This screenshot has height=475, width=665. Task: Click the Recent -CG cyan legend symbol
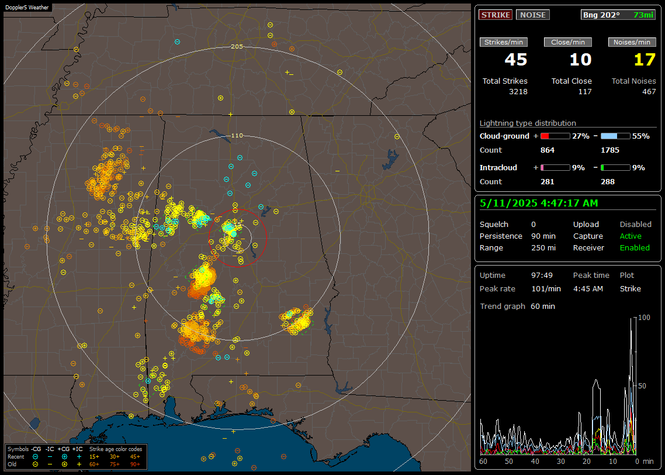[36, 457]
